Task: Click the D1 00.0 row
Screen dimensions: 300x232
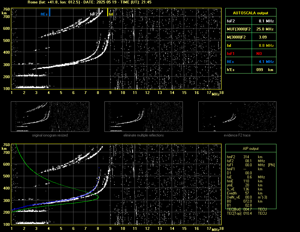Action: pos(239,173)
